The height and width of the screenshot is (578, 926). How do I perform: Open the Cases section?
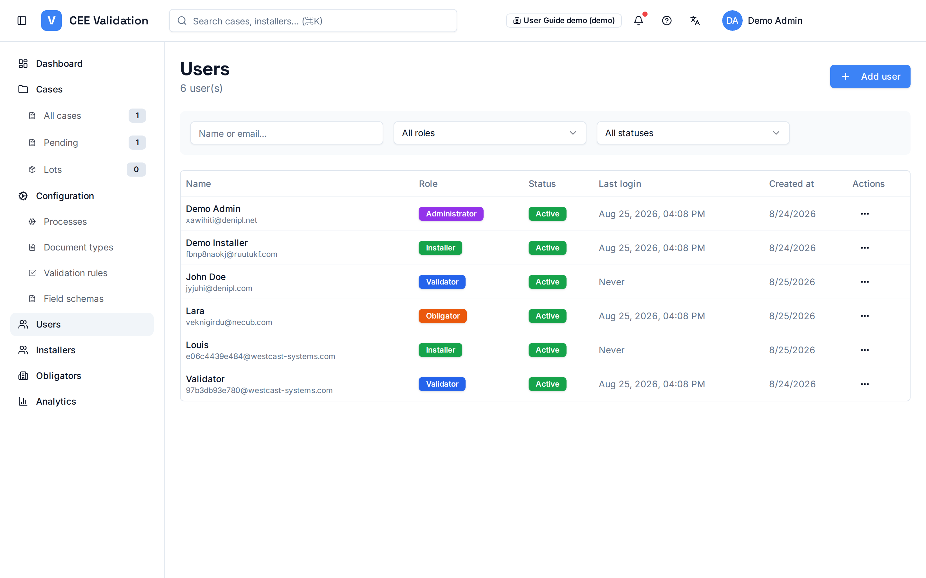82,89
